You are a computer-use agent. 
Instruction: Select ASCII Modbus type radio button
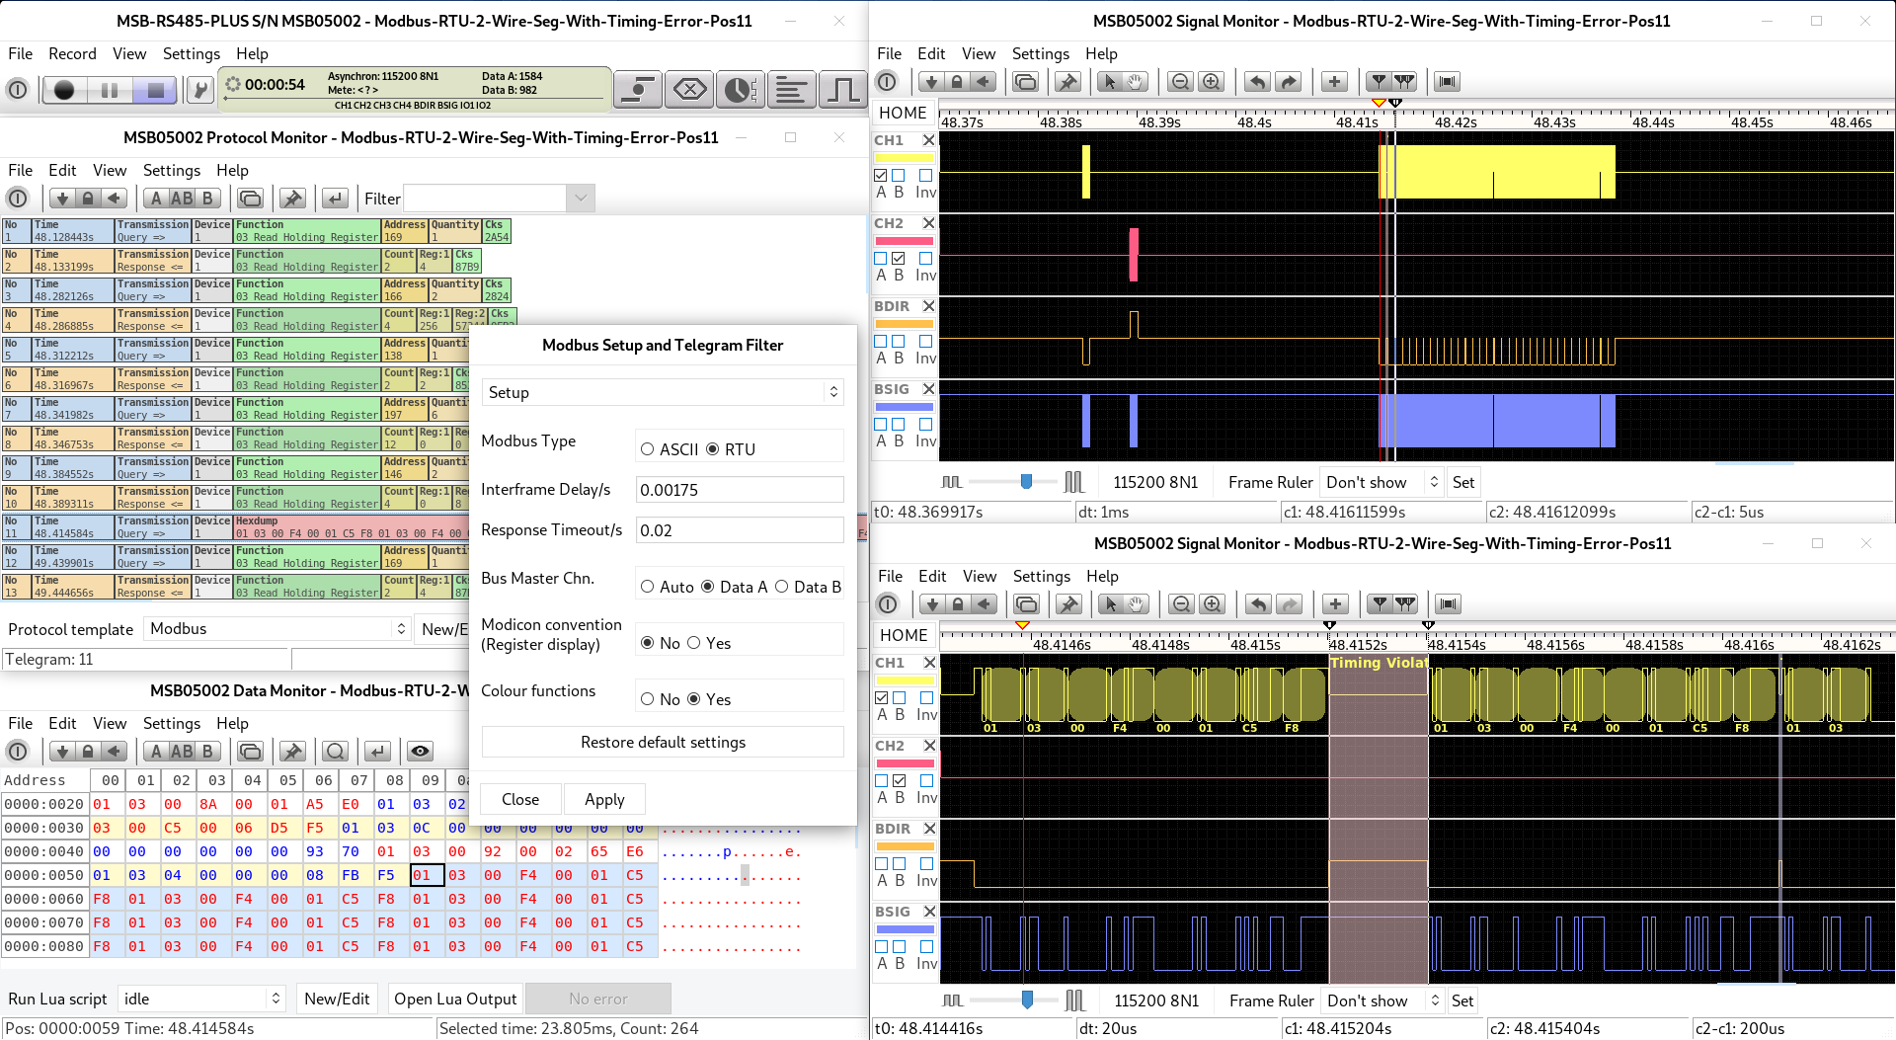coord(648,449)
